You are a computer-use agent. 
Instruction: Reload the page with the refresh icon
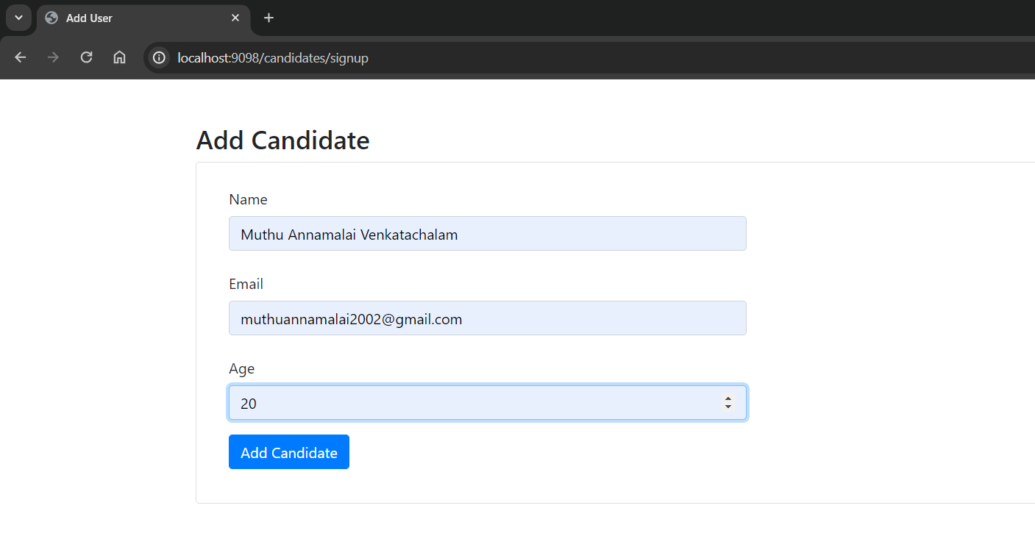pyautogui.click(x=86, y=57)
